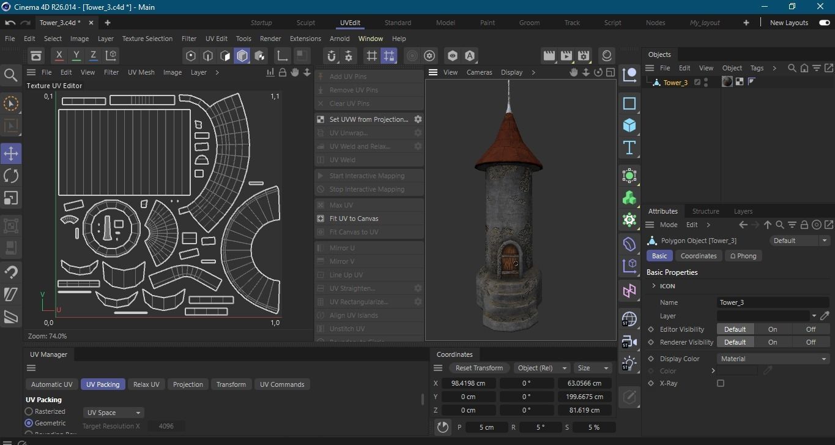Open the Relax UV tab
835x445 pixels.
point(146,384)
